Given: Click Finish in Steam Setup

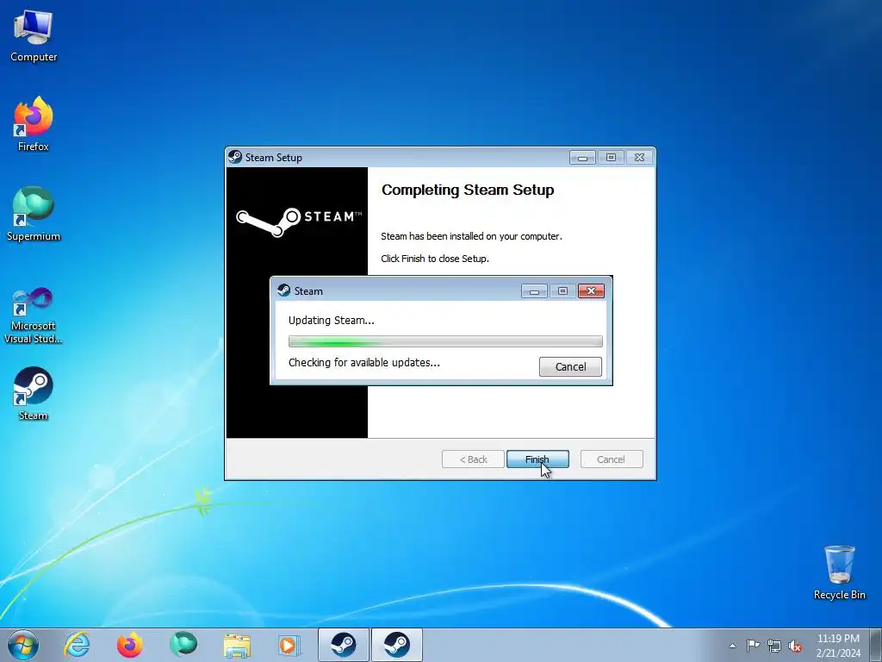Looking at the screenshot, I should pos(537,459).
